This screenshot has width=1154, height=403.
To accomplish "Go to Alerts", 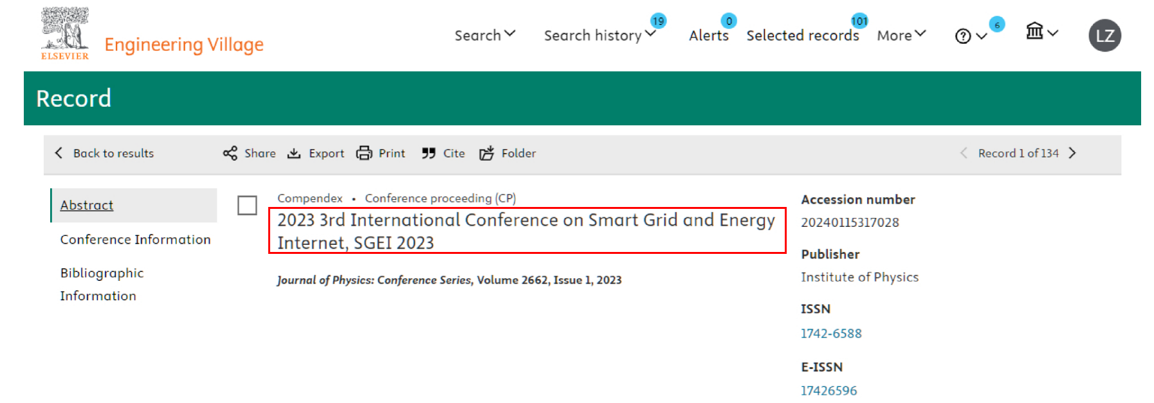I will (x=709, y=35).
